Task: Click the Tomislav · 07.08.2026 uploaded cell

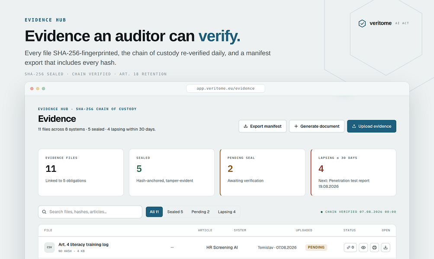Action: [277, 247]
